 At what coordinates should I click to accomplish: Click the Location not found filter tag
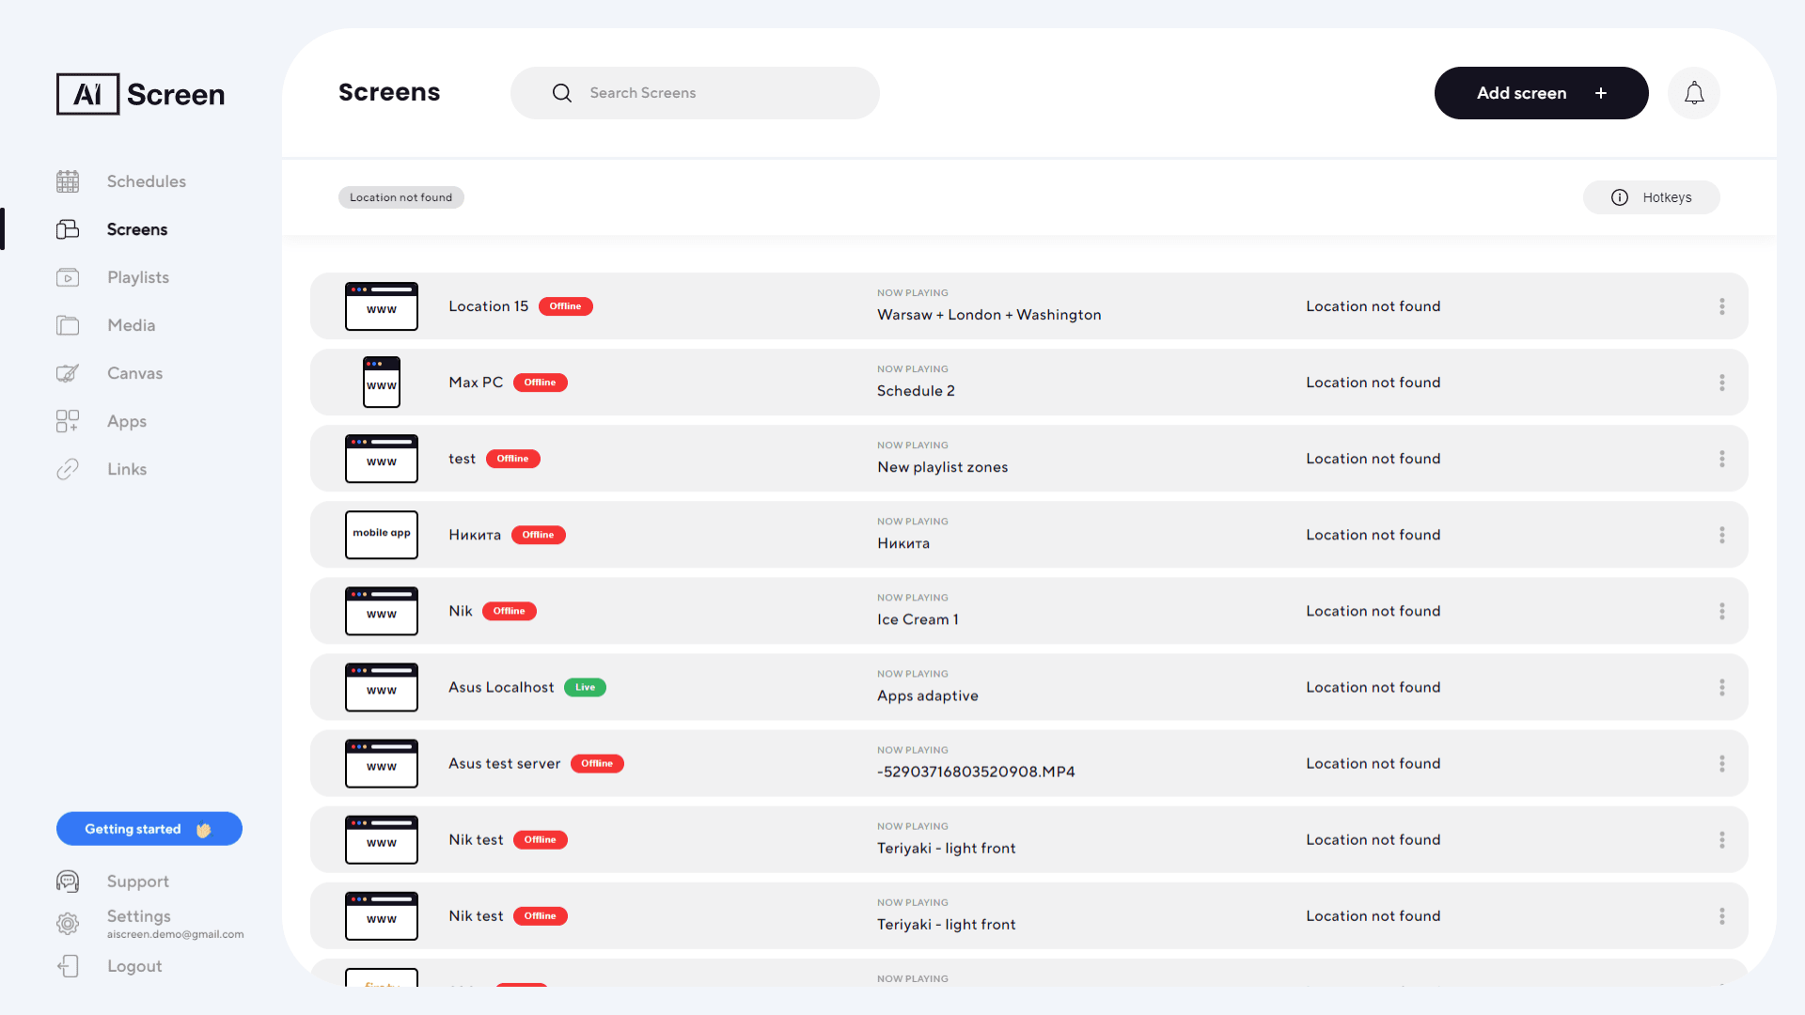pos(400,197)
